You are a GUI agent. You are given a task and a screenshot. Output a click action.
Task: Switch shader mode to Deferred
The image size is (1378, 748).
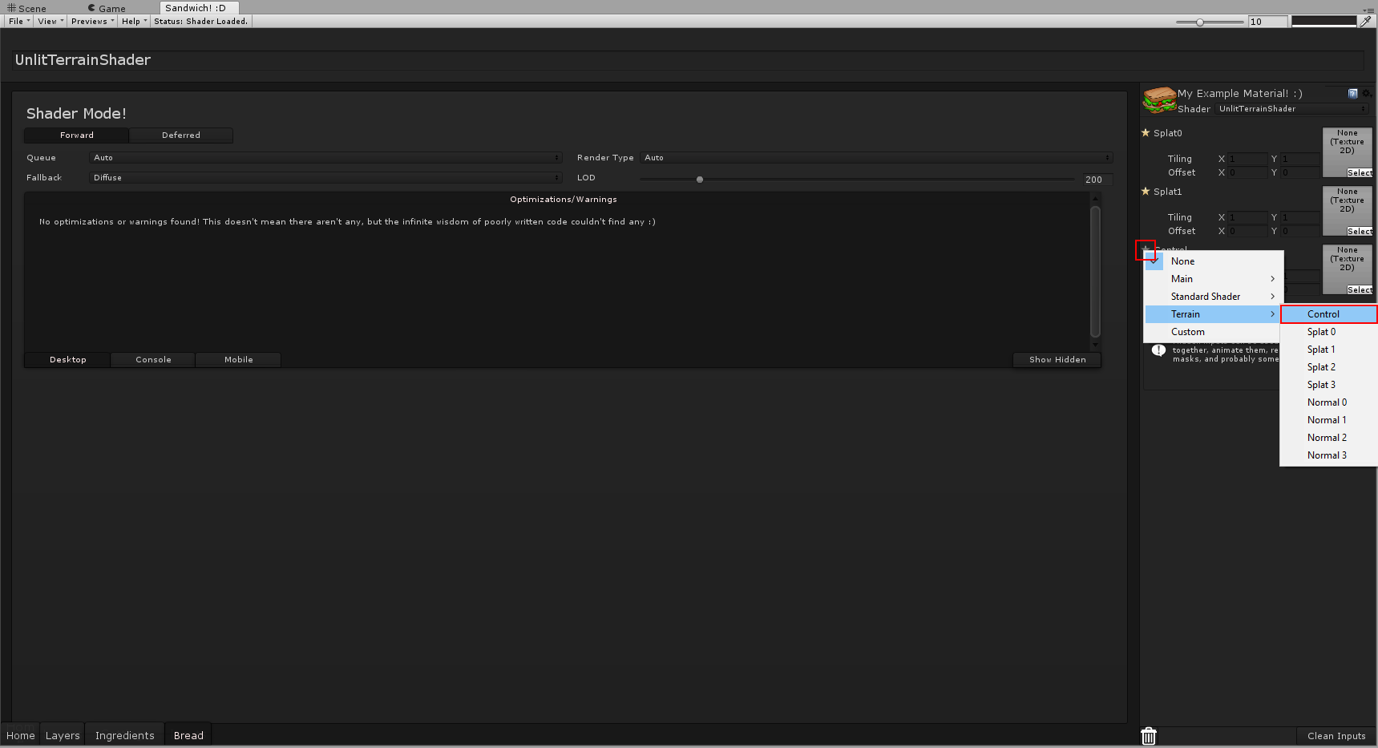tap(181, 135)
